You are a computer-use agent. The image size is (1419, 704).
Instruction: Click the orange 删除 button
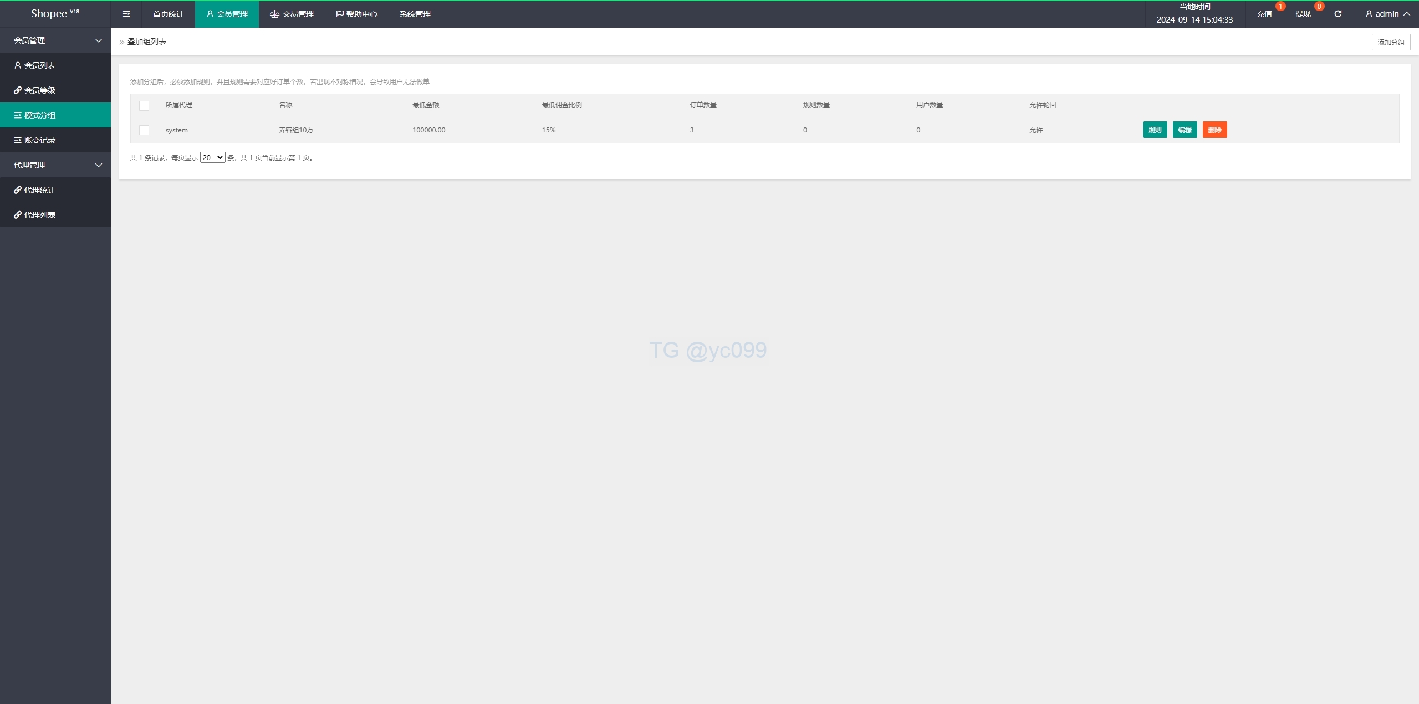(1214, 130)
